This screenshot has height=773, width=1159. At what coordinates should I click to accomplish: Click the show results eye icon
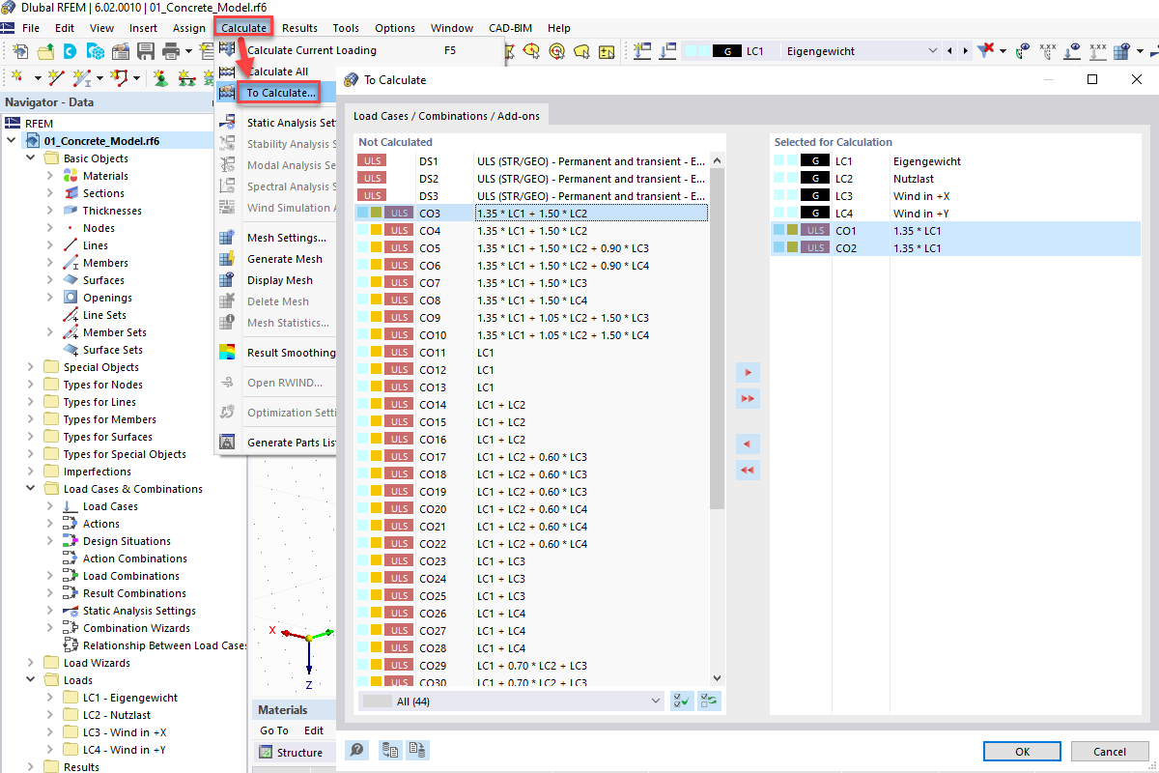(1023, 50)
